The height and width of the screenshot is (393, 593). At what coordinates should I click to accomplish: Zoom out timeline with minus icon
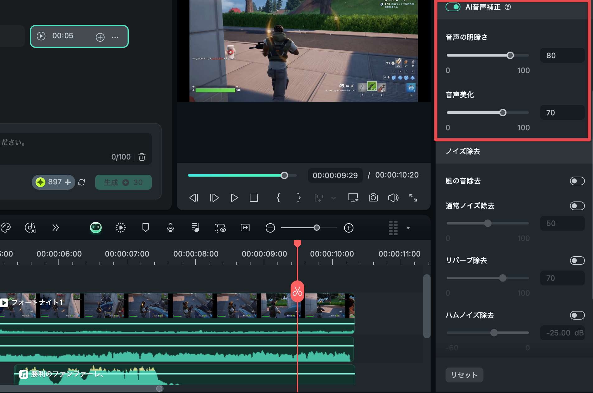[270, 228]
